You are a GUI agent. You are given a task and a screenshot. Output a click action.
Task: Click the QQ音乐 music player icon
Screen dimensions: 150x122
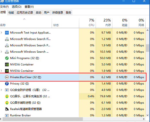(x=7, y=96)
